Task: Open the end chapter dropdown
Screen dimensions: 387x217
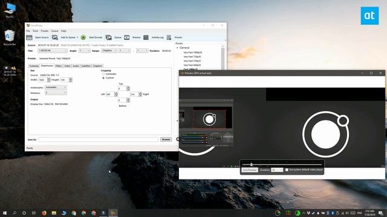Action: 142,51
